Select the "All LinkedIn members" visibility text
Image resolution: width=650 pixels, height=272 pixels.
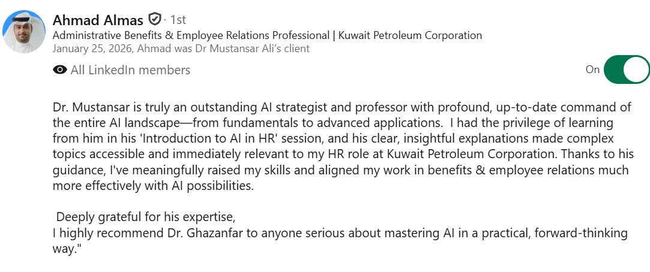pos(130,70)
